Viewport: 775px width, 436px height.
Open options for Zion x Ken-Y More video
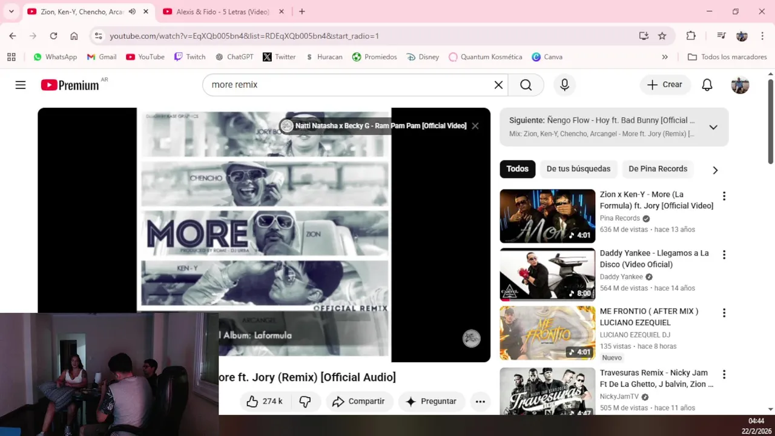click(724, 196)
